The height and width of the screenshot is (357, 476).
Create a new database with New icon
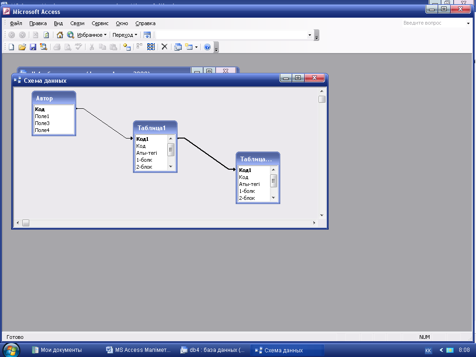11,47
